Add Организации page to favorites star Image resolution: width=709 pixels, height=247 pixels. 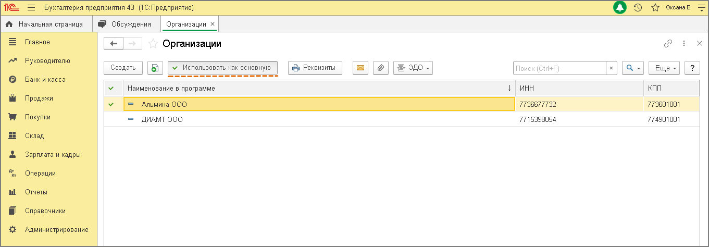[153, 44]
